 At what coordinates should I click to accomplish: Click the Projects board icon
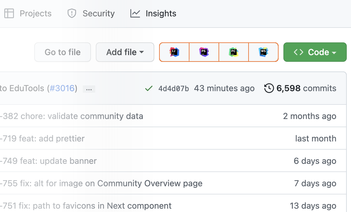(x=9, y=13)
